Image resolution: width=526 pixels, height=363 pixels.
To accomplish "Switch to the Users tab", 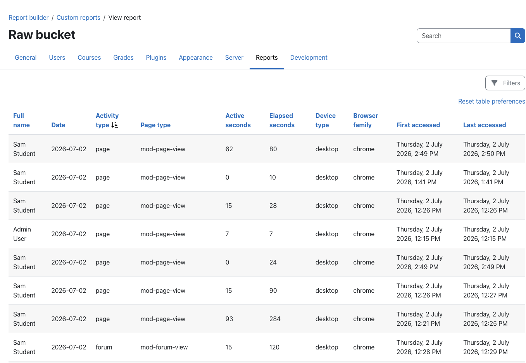I will [57, 57].
